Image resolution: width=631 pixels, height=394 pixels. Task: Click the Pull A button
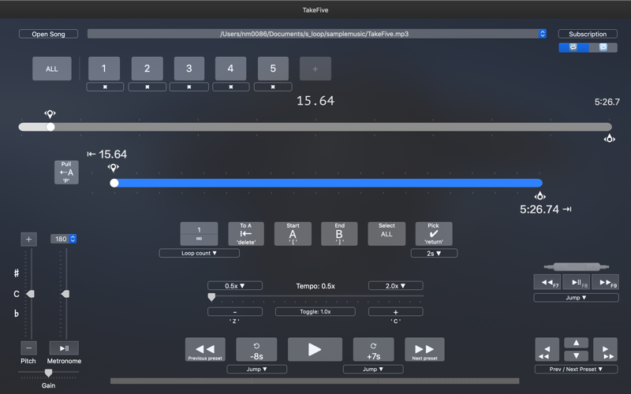[66, 173]
